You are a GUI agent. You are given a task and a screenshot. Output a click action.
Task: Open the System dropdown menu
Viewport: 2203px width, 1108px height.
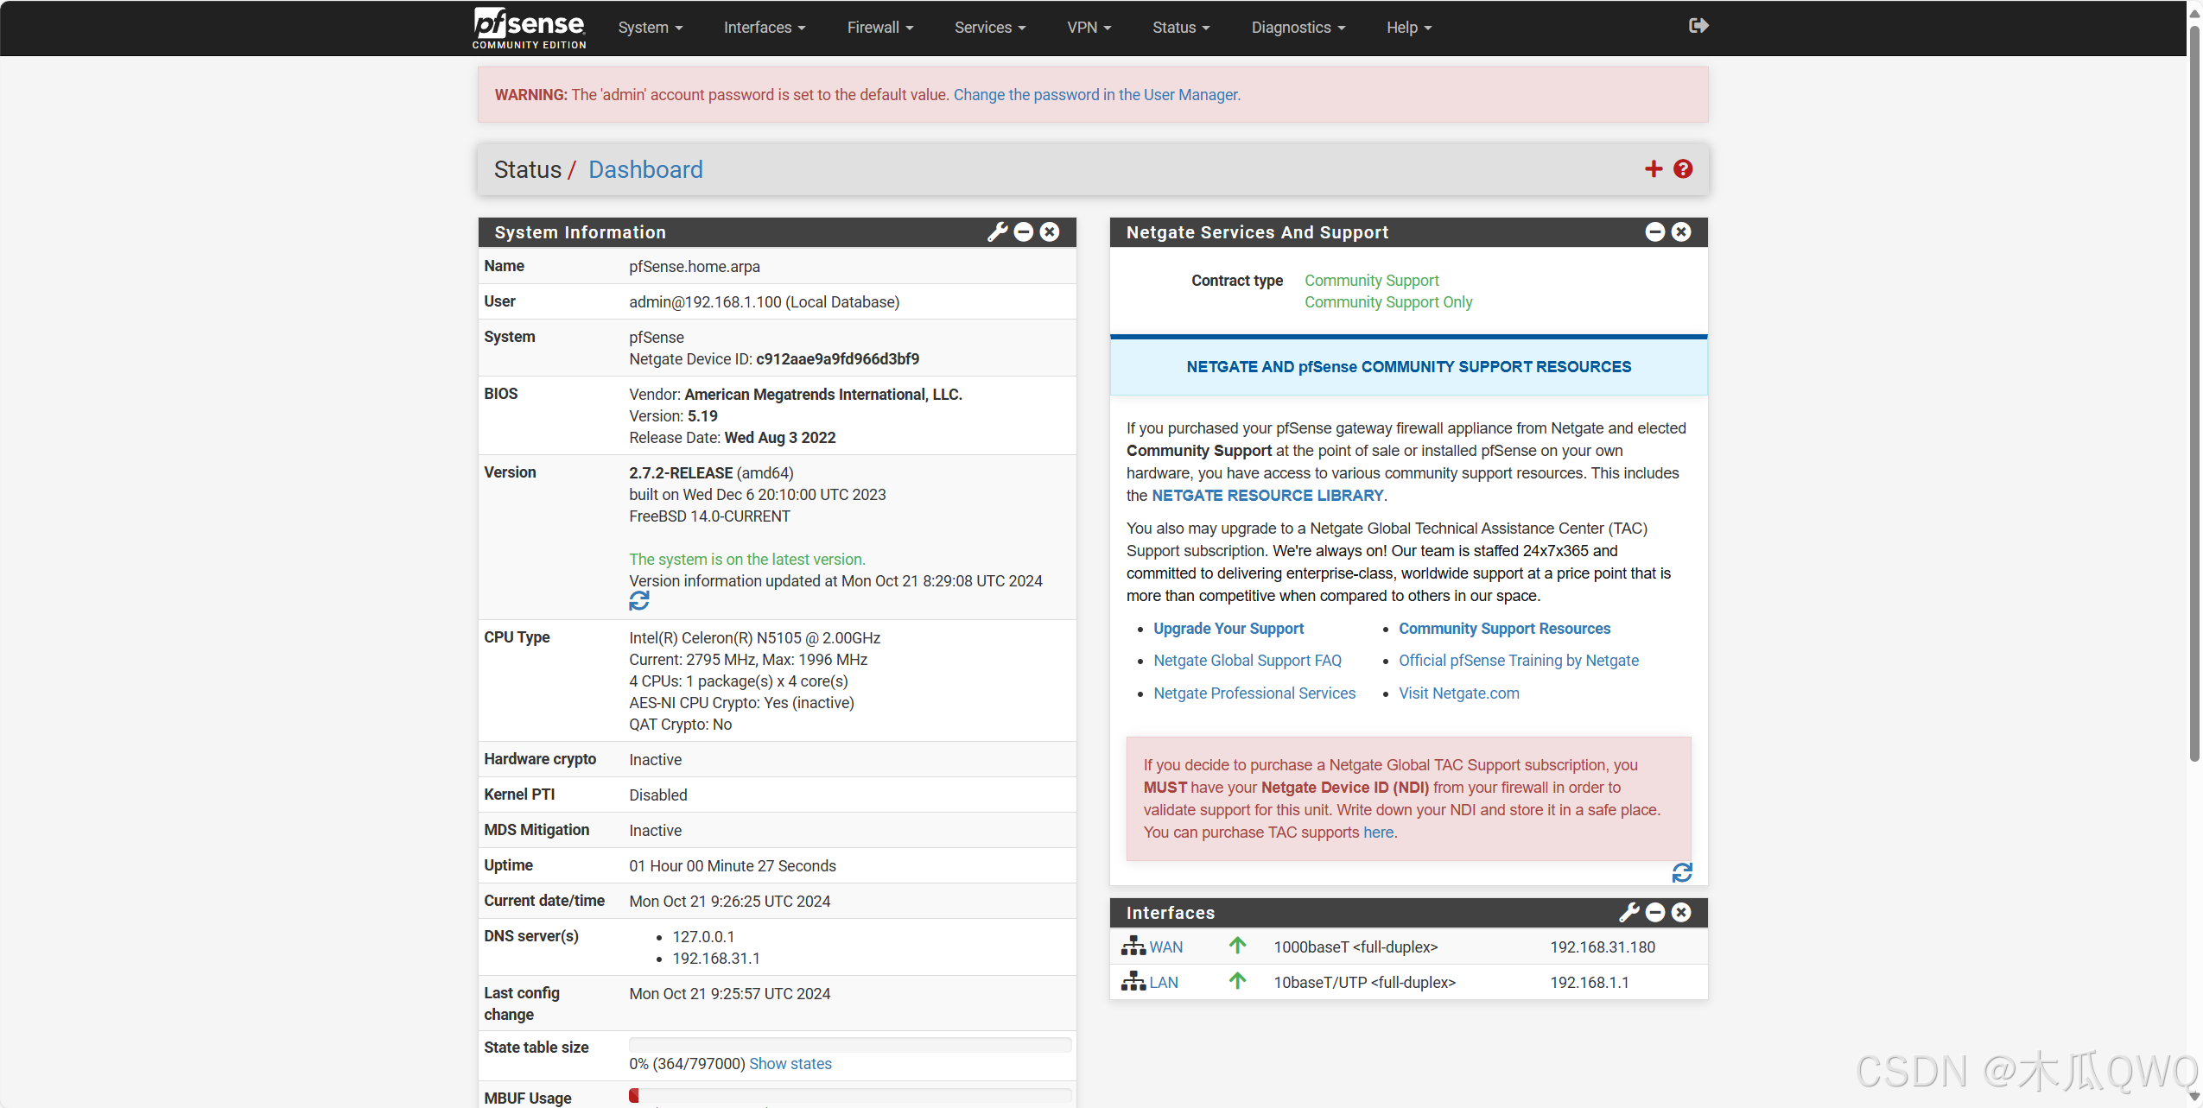pyautogui.click(x=651, y=28)
